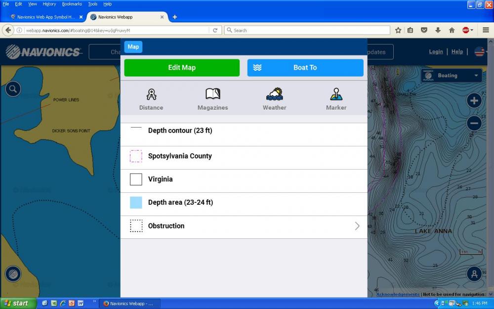Bookmark this page with star icon
Screen dimensions: 494x309
pos(398,30)
